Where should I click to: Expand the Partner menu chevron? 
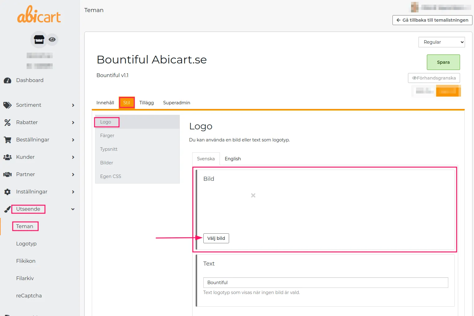pyautogui.click(x=73, y=175)
